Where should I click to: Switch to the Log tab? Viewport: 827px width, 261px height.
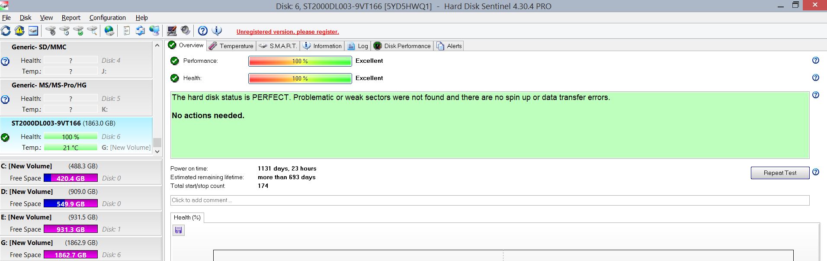(358, 46)
